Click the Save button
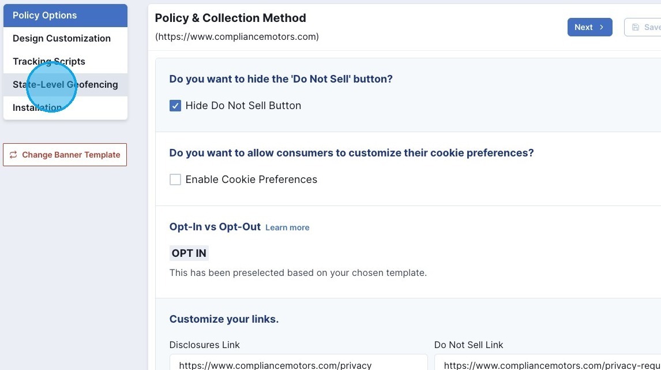The height and width of the screenshot is (370, 661). coord(649,27)
